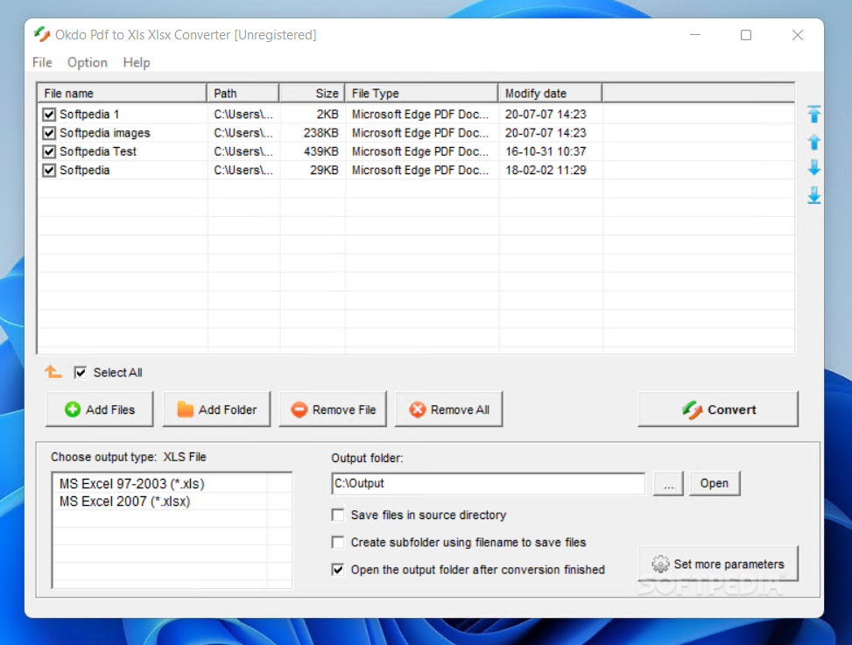Click the 18-02-02 11:29 modify date
The height and width of the screenshot is (645, 852).
[546, 171]
